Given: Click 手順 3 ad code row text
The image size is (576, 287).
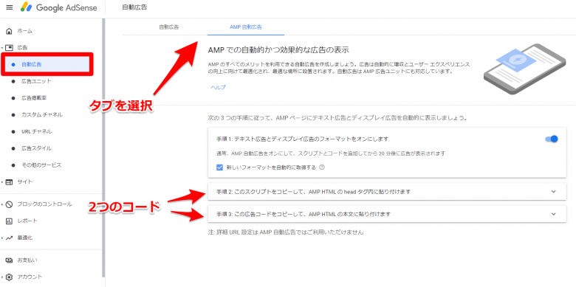Looking at the screenshot, I should pyautogui.click(x=303, y=214).
